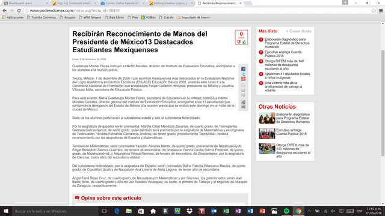Vote thumbs down on the article
This screenshot has height=216, width=385.
239,42
